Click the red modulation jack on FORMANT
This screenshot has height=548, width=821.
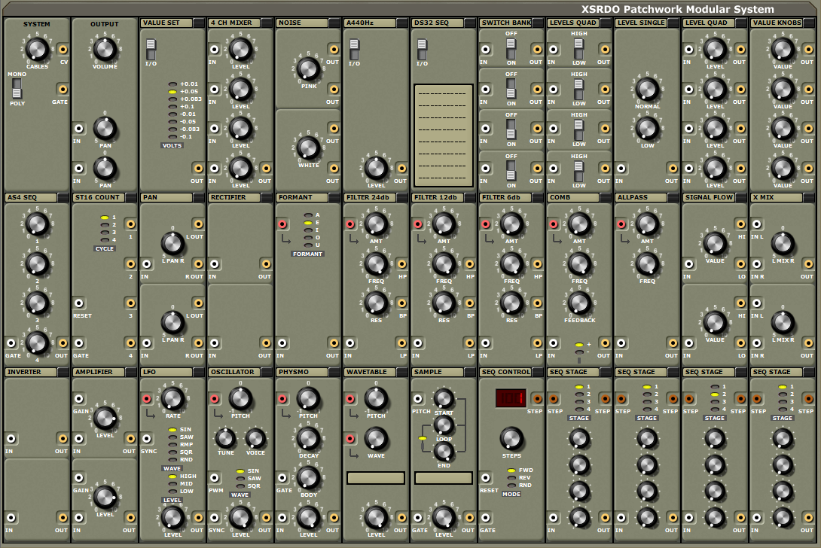point(282,224)
